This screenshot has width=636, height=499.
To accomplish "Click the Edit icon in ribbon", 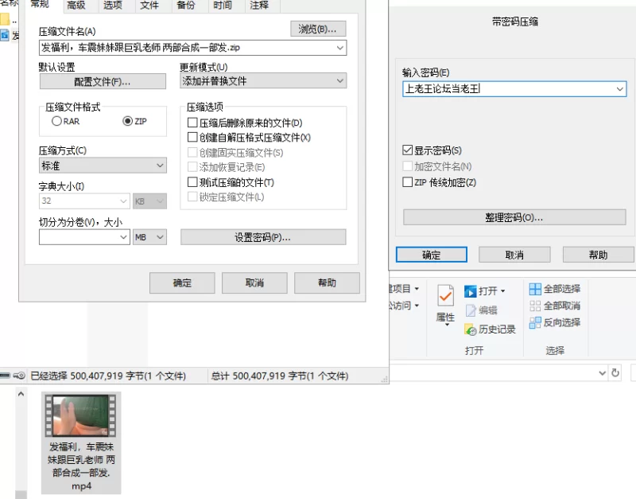I will point(471,310).
